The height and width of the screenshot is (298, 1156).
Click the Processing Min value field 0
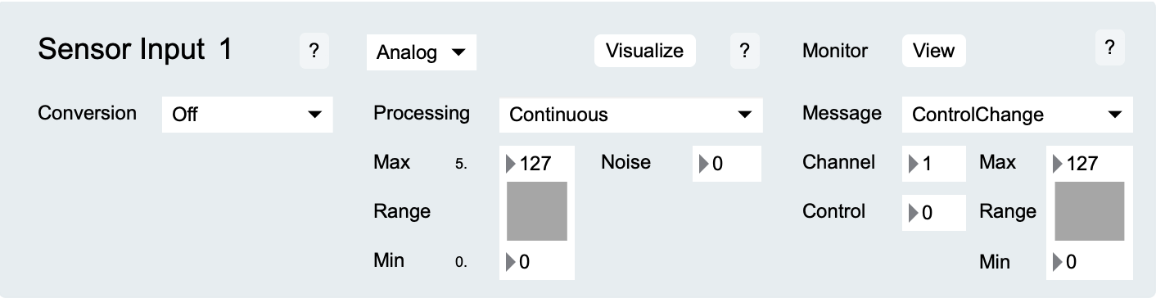pyautogui.click(x=537, y=263)
